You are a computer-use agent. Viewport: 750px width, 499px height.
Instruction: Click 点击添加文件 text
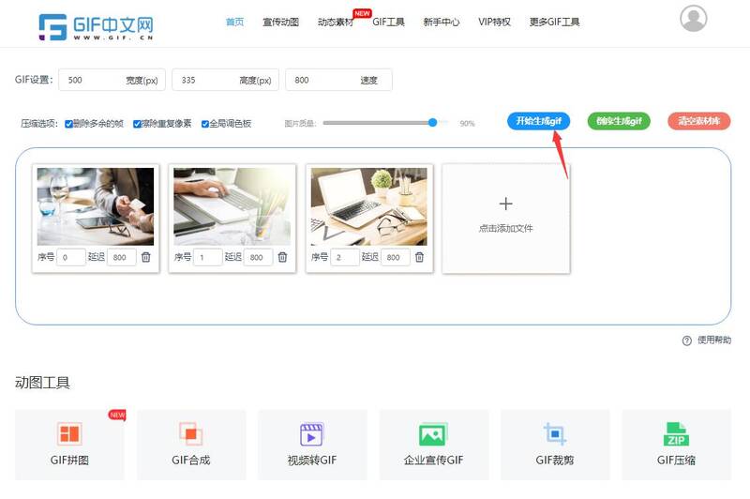[x=505, y=229]
